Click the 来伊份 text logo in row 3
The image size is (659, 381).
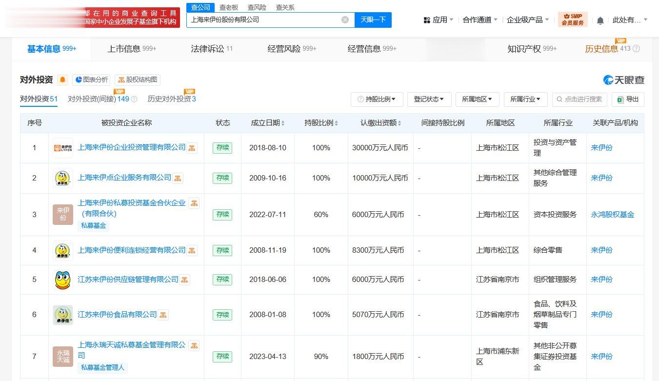click(x=63, y=215)
